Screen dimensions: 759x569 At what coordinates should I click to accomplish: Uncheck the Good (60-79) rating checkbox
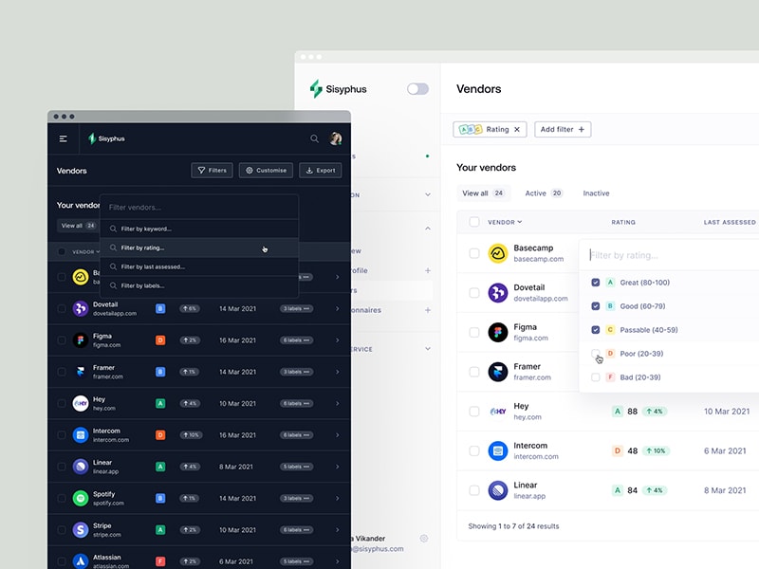pyautogui.click(x=596, y=306)
